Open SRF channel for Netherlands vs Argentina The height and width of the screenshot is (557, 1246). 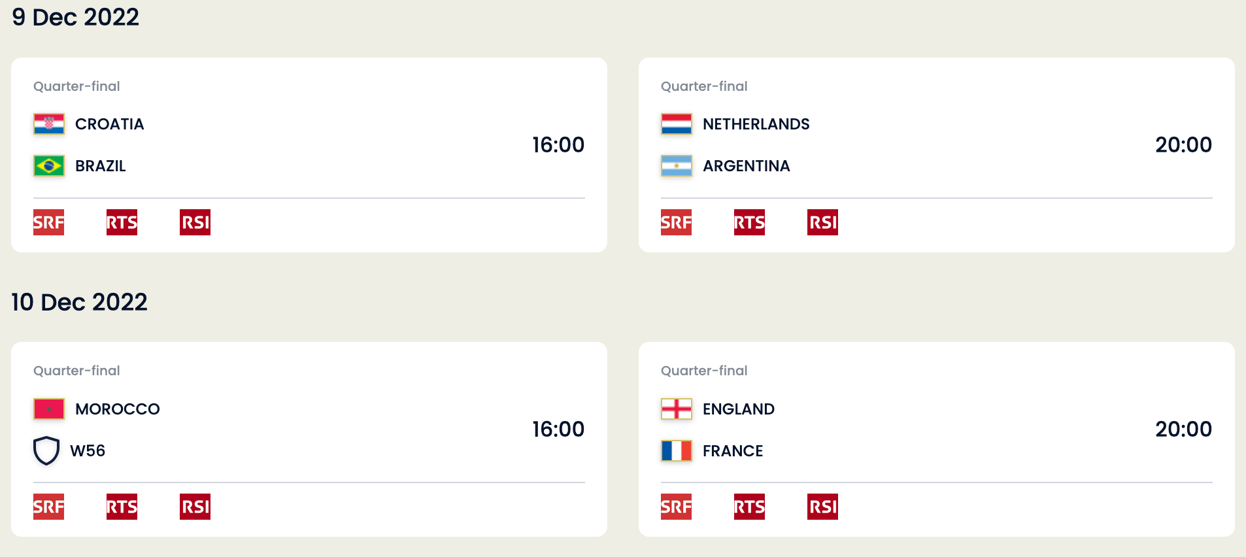(x=677, y=222)
